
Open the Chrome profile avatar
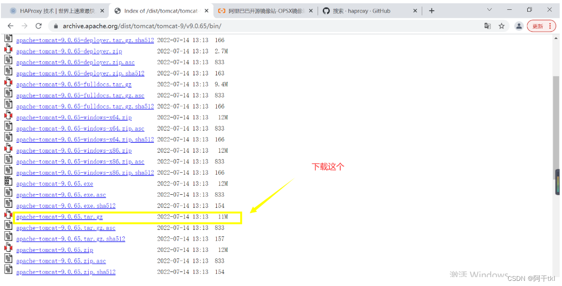[x=519, y=26]
